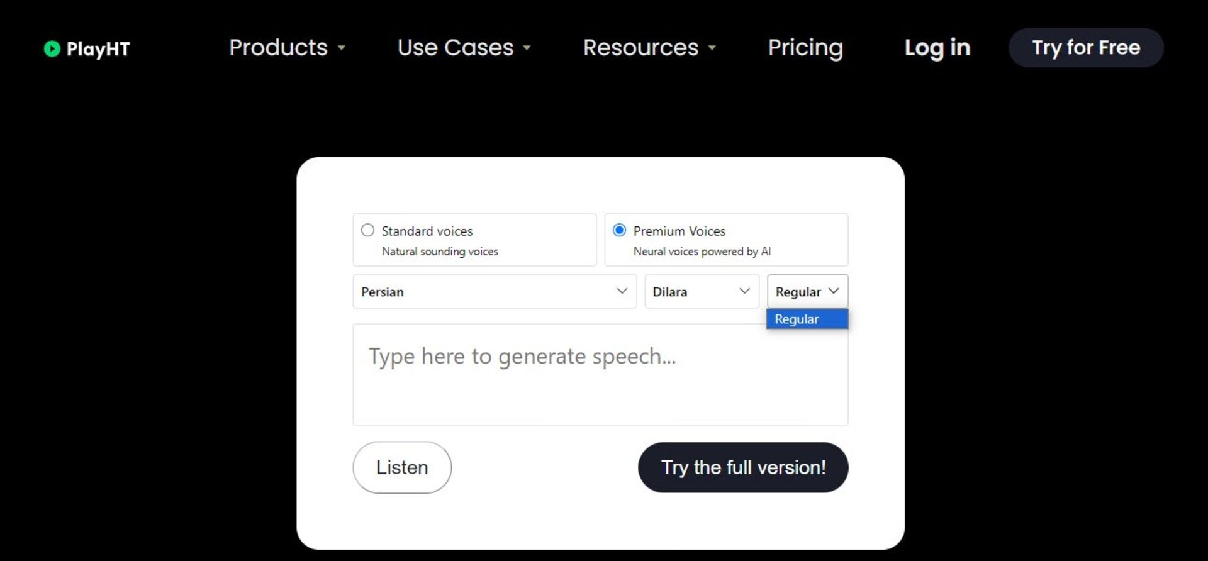Open the Products menu
This screenshot has width=1208, height=561.
pos(279,48)
